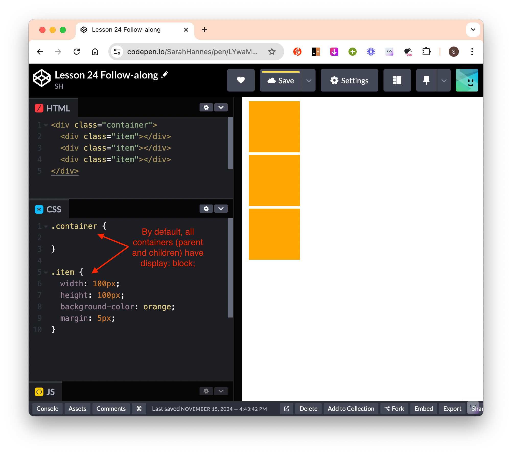This screenshot has width=512, height=454.
Task: Open the Export menu
Action: coord(452,408)
